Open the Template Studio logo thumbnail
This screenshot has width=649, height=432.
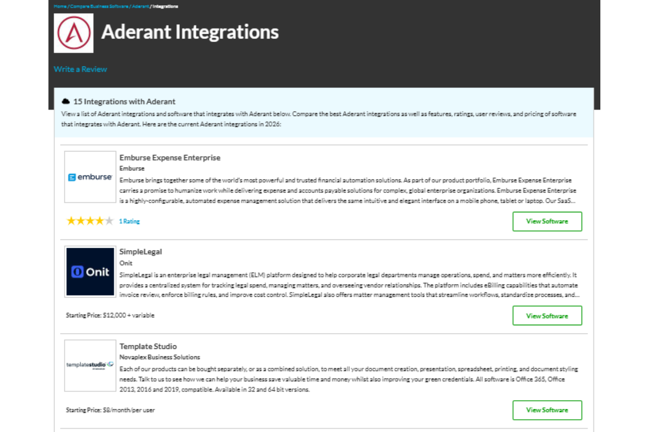[x=89, y=366]
